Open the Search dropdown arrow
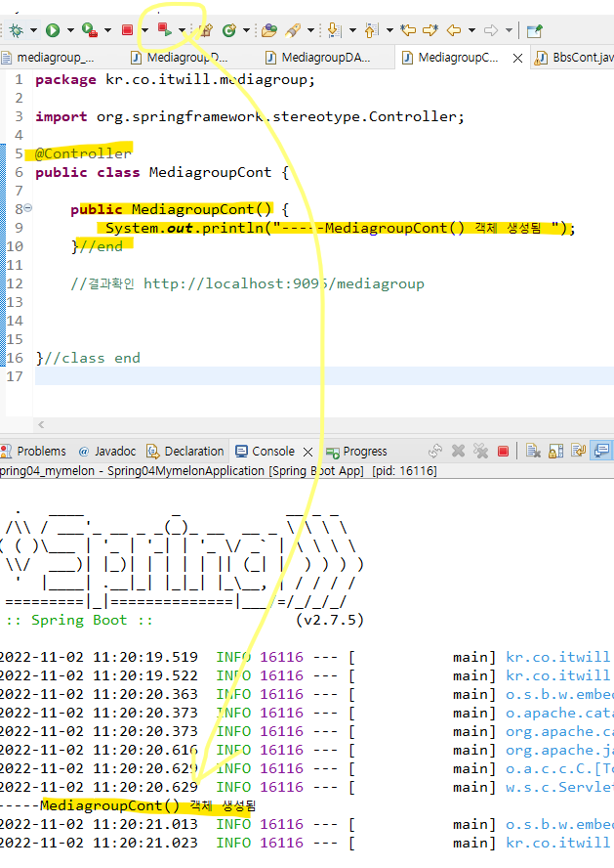 click(310, 30)
